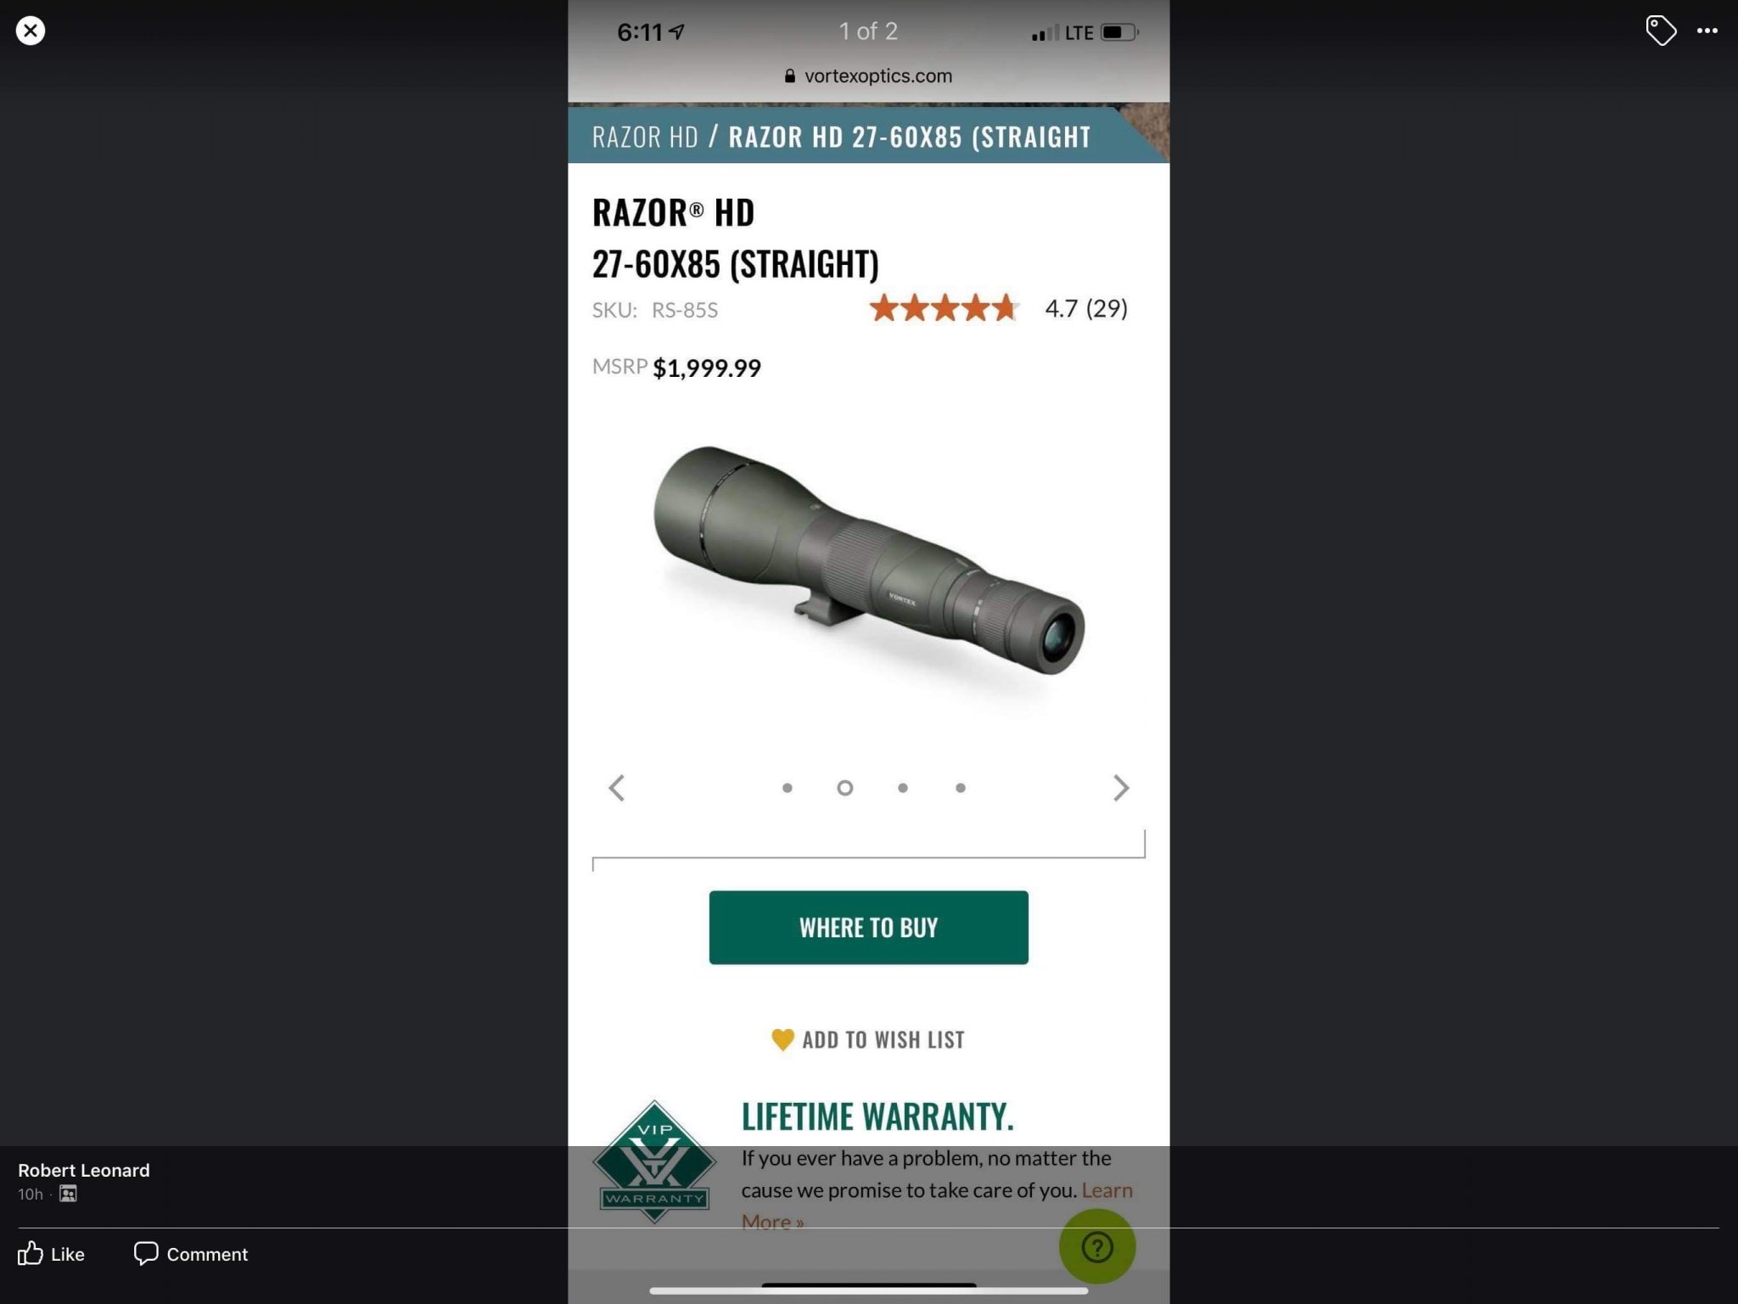Click the VIP Warranty diamond badge

pos(654,1161)
